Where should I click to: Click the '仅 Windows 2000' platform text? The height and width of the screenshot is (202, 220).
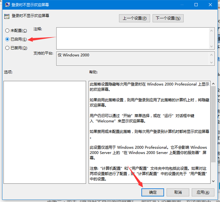(73, 55)
